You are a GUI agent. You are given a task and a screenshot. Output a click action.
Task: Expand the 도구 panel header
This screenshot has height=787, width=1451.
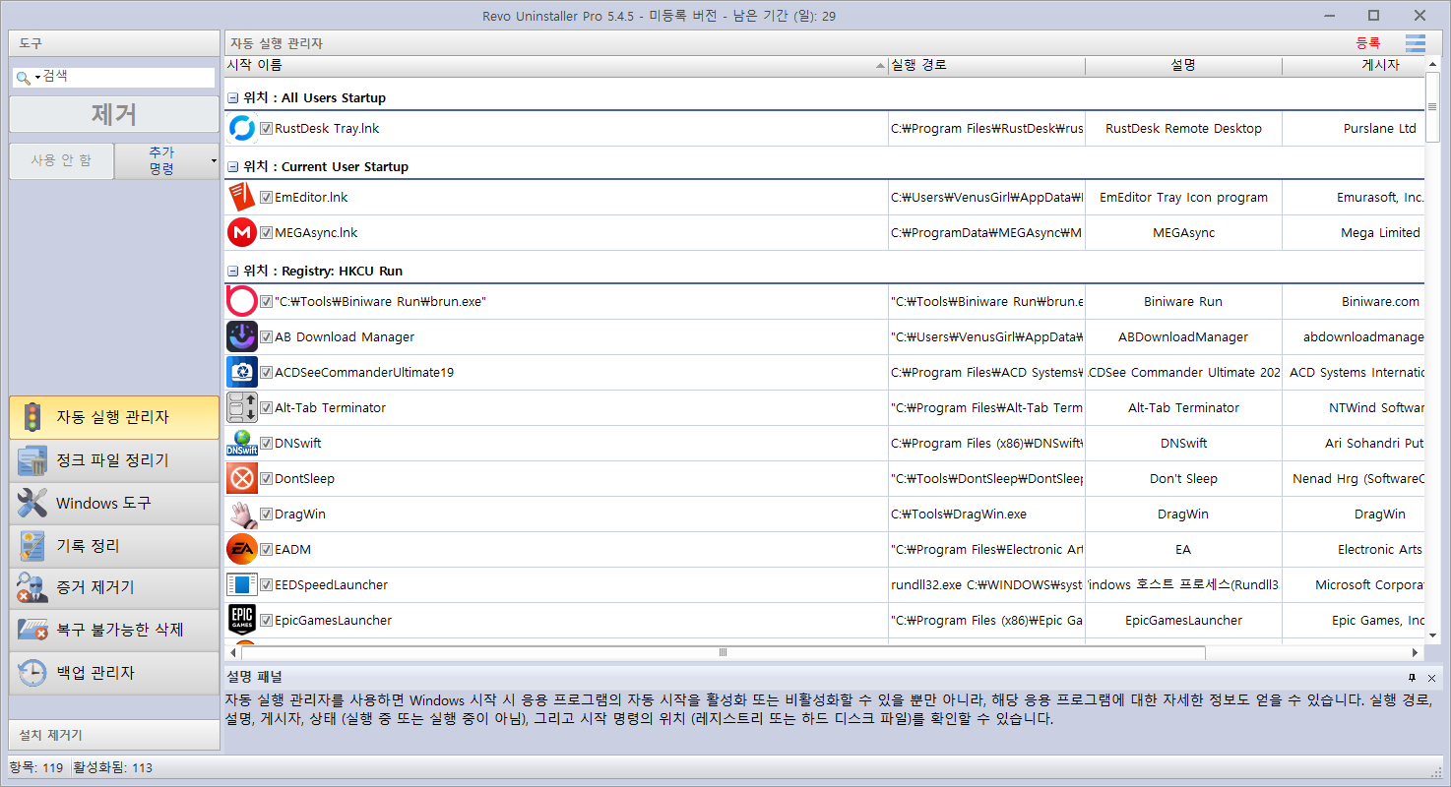[x=114, y=43]
